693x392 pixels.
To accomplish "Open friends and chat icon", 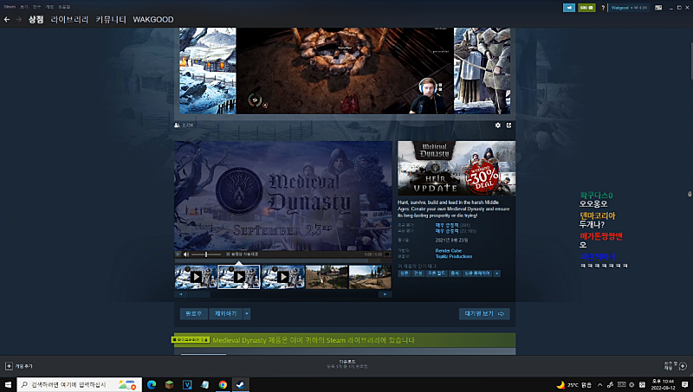I will [x=683, y=366].
